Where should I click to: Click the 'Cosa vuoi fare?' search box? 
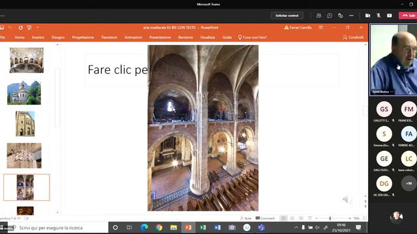pyautogui.click(x=252, y=38)
